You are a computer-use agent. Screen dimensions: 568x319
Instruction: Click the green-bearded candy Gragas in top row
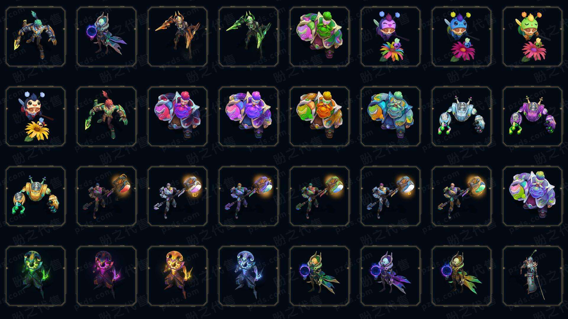point(319,37)
